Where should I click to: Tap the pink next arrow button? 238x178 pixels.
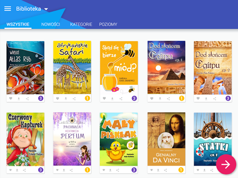tap(226, 164)
